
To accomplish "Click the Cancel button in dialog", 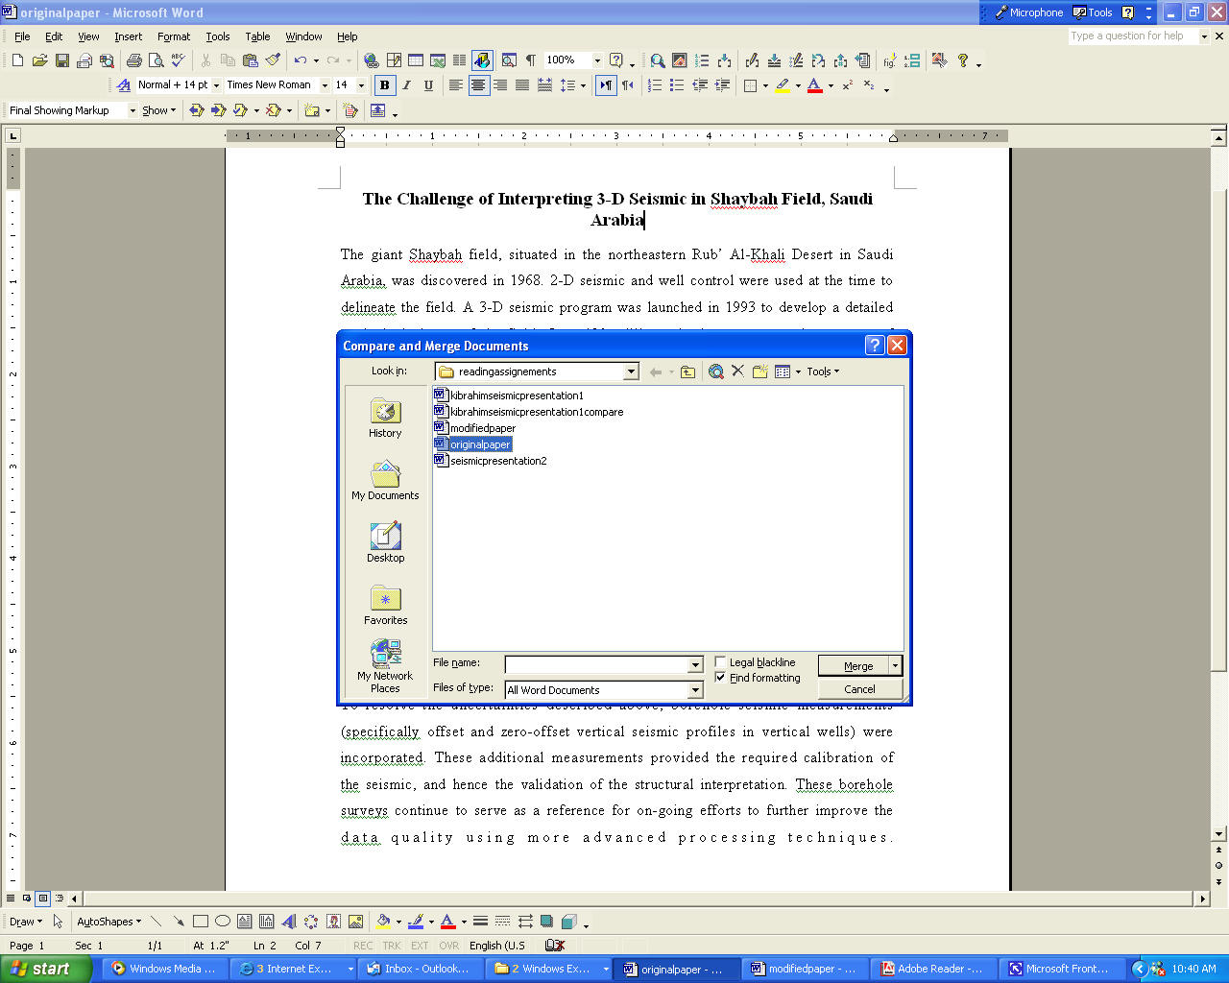I will 859,689.
